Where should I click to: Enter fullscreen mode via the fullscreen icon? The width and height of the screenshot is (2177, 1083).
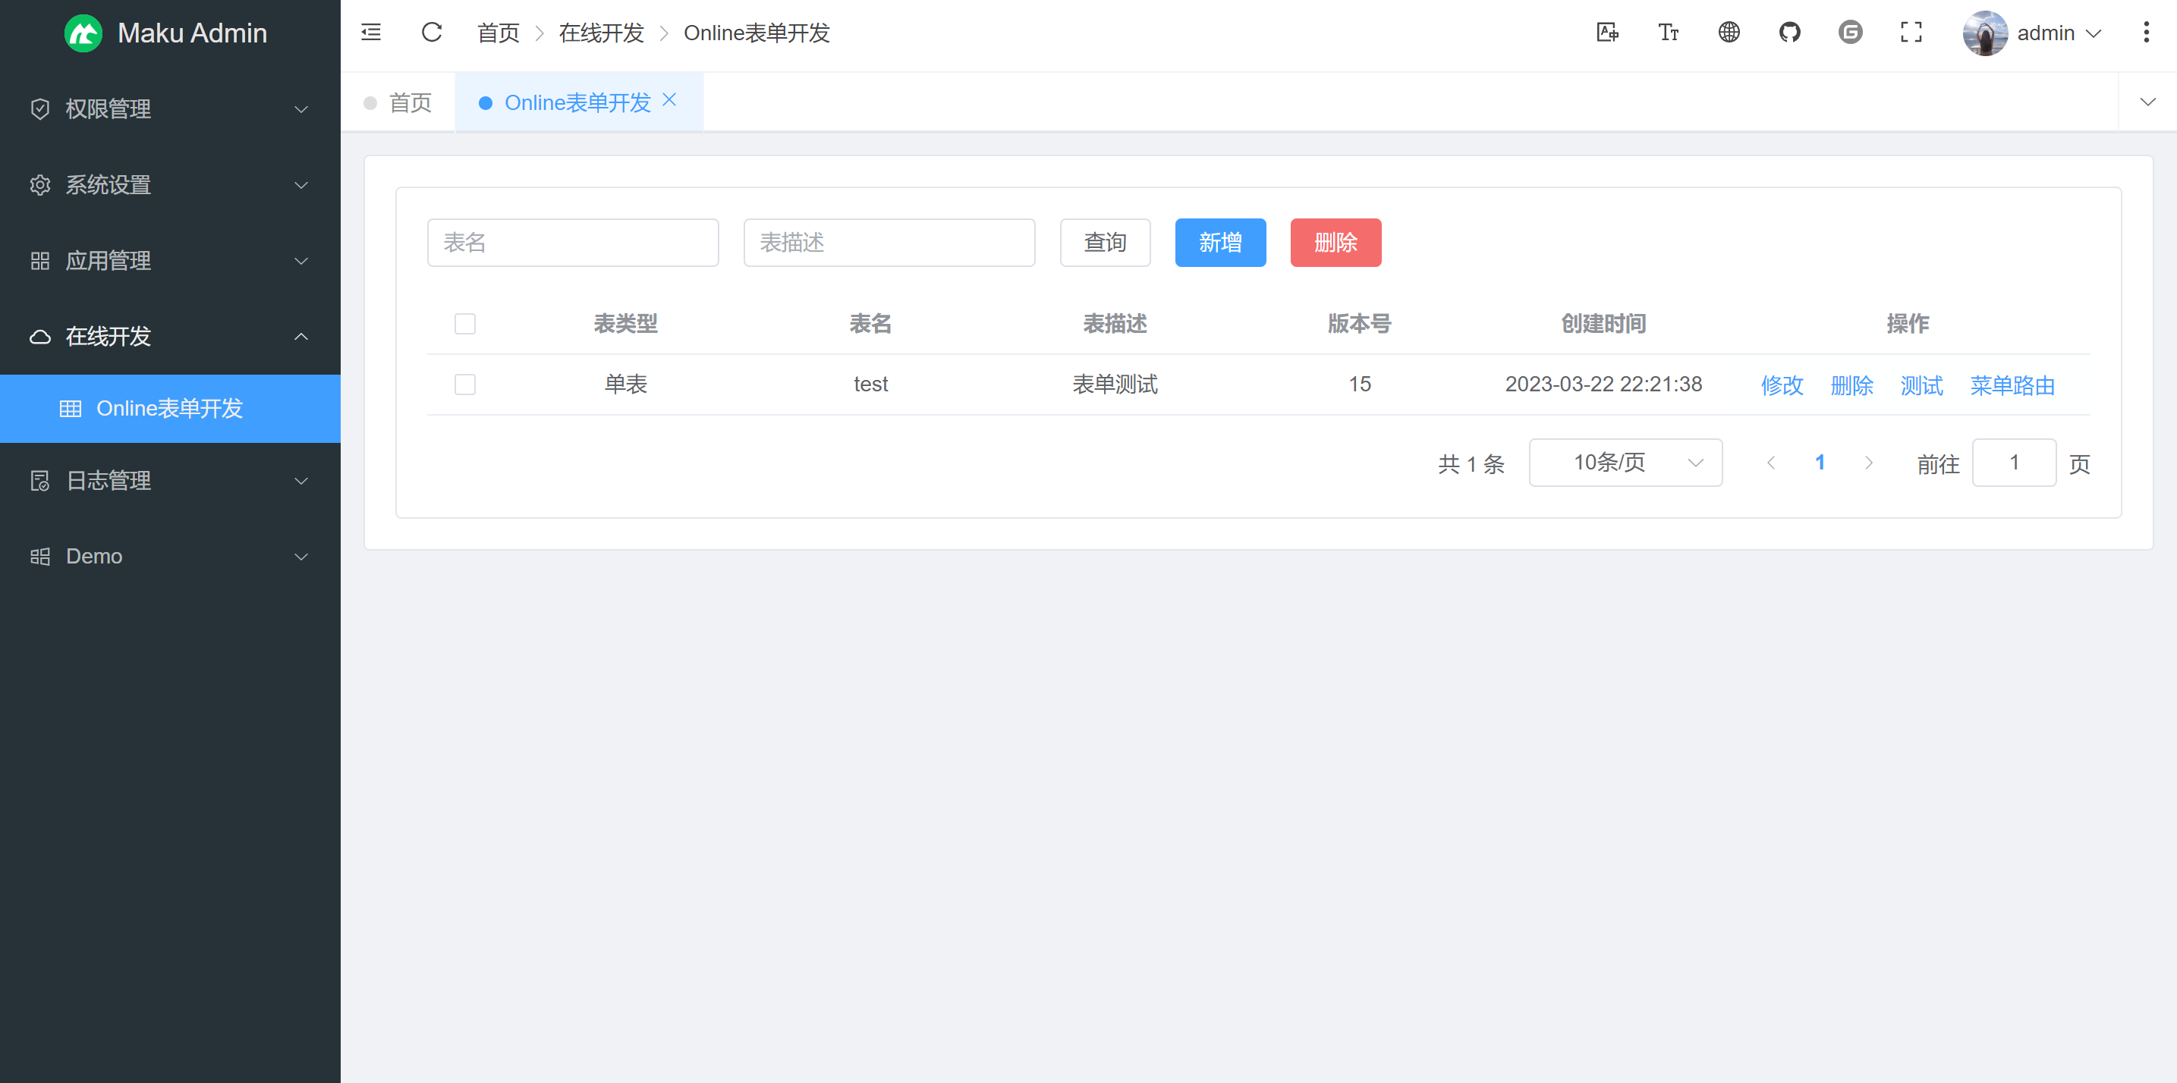tap(1911, 32)
